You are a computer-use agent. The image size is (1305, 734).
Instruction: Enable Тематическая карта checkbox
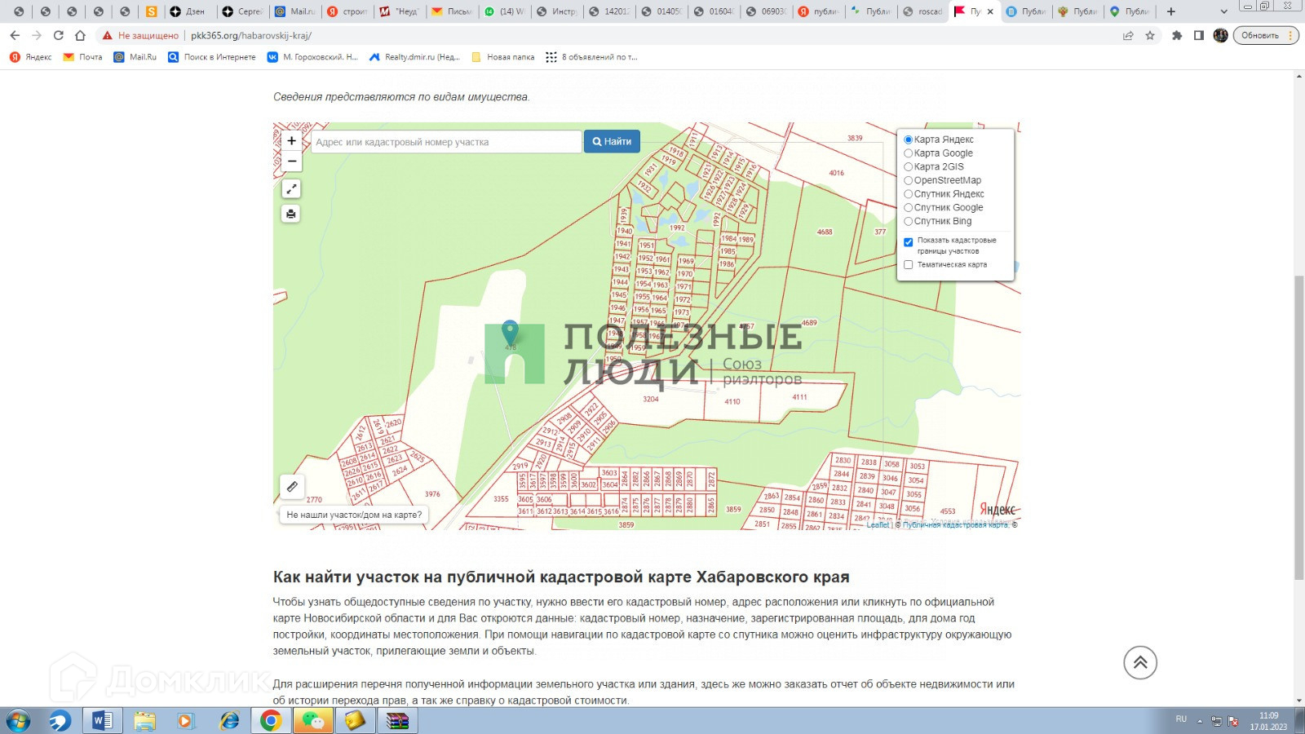coord(908,264)
